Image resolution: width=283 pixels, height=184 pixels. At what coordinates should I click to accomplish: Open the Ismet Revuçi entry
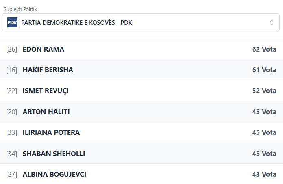[x=46, y=91]
